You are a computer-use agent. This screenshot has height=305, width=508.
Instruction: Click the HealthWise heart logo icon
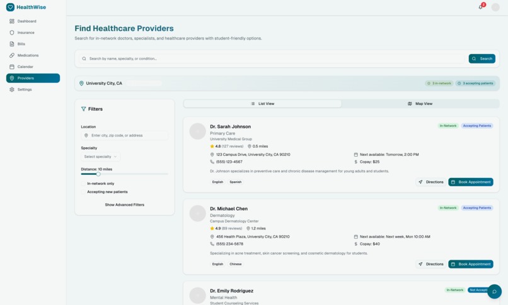(x=10, y=7)
